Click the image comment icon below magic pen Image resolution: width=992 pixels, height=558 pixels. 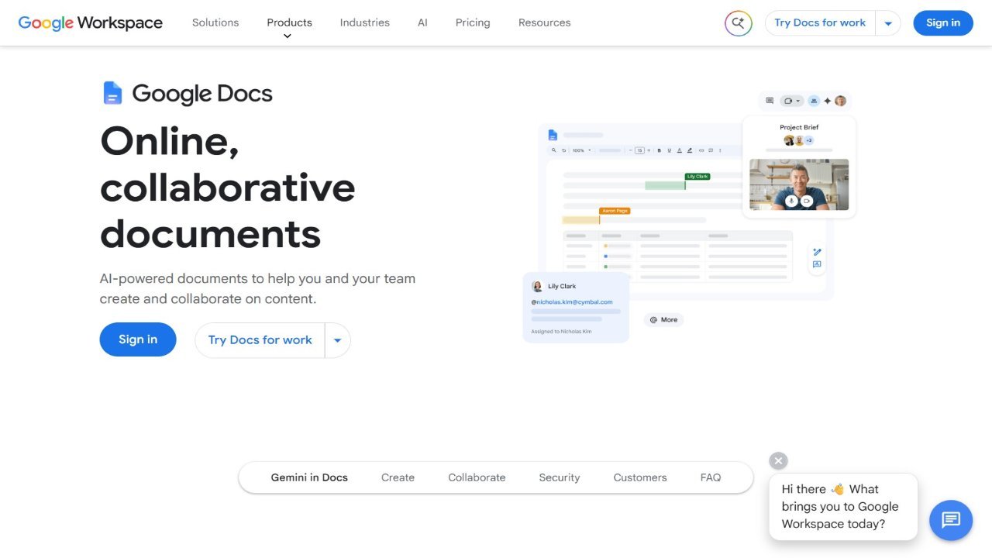pos(817,265)
